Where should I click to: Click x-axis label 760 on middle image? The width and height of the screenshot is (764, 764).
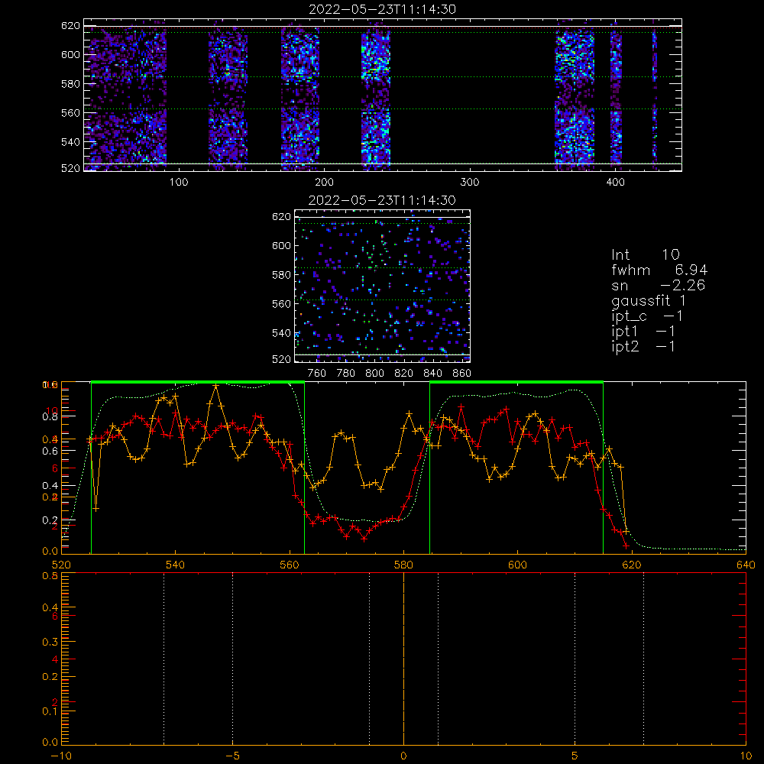click(317, 374)
